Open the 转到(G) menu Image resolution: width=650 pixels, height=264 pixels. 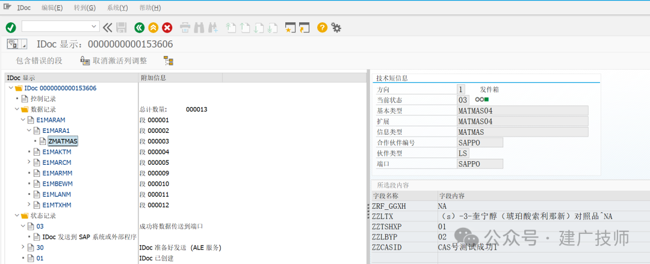tap(85, 8)
